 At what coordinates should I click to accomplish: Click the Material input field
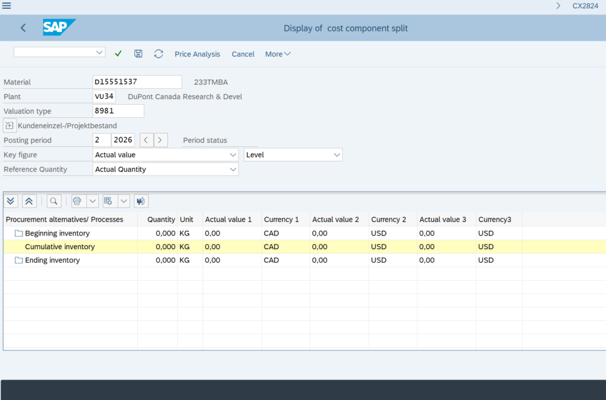[137, 82]
